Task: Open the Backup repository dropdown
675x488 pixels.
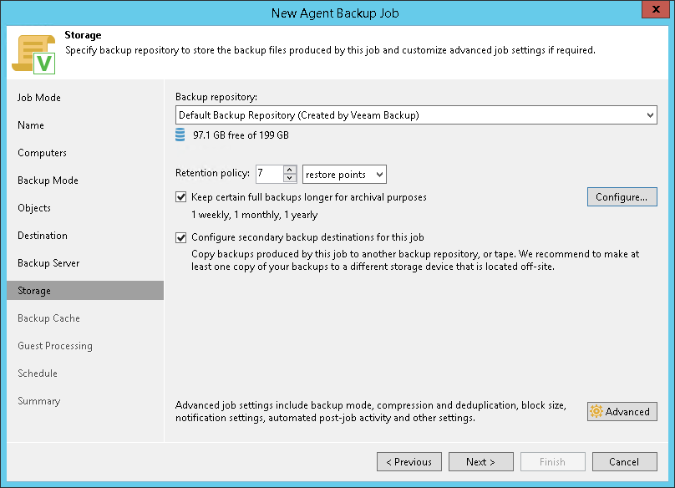Action: tap(650, 115)
